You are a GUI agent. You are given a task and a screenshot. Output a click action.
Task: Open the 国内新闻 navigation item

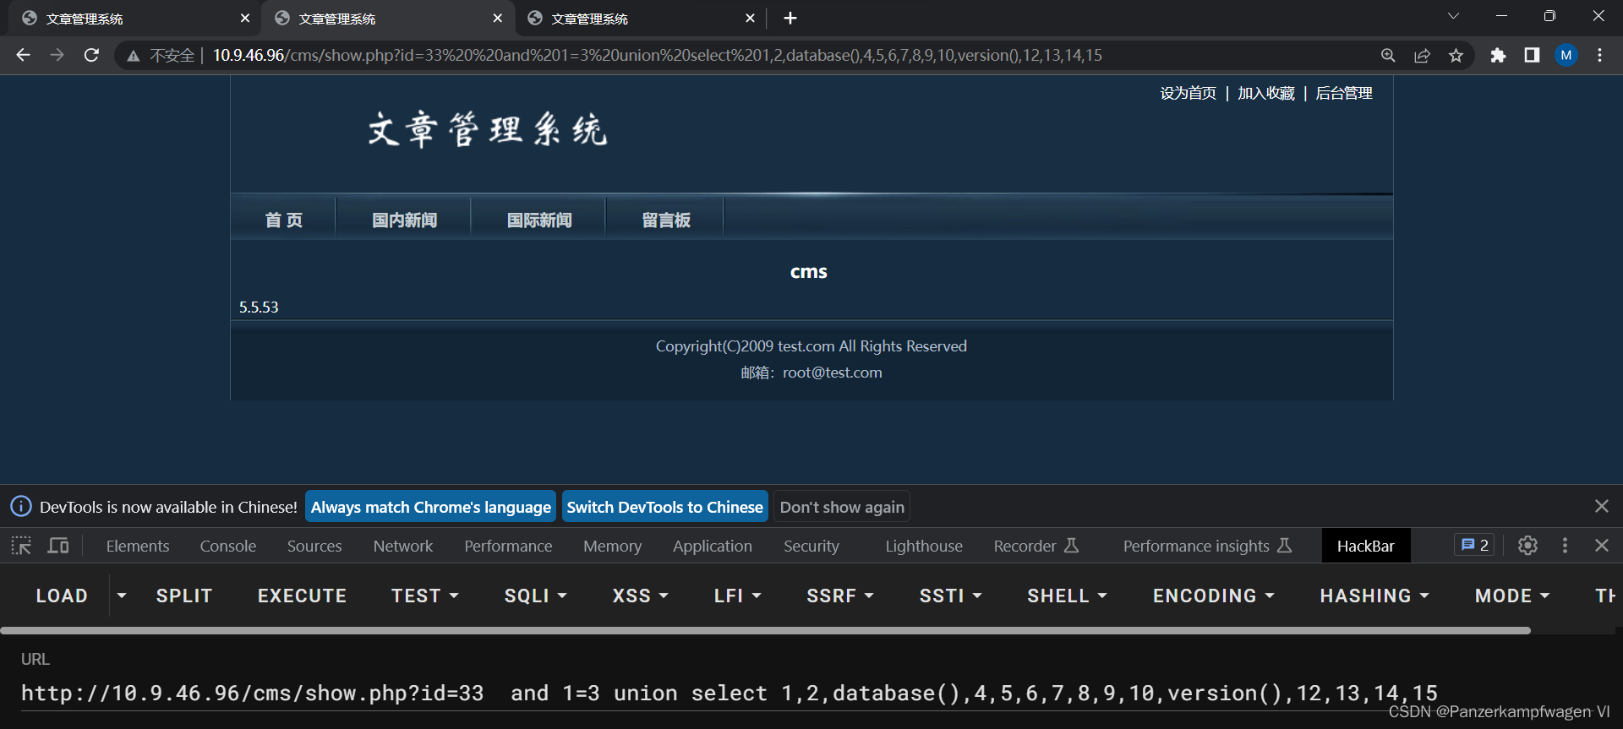404,220
